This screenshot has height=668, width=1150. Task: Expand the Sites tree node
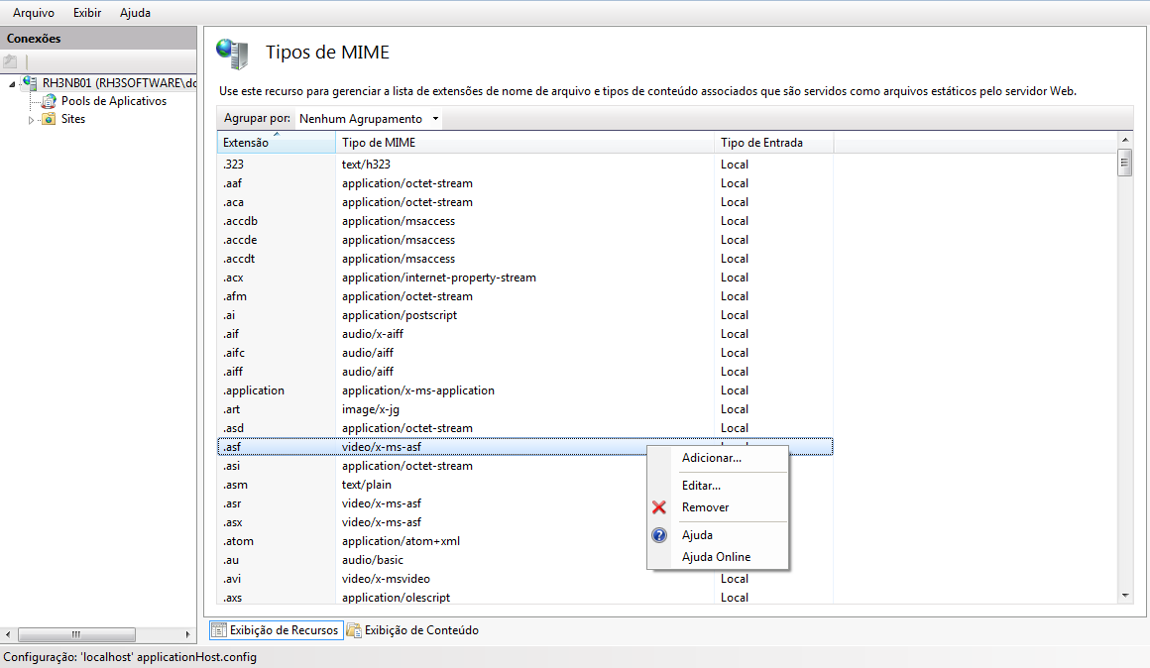(x=31, y=120)
